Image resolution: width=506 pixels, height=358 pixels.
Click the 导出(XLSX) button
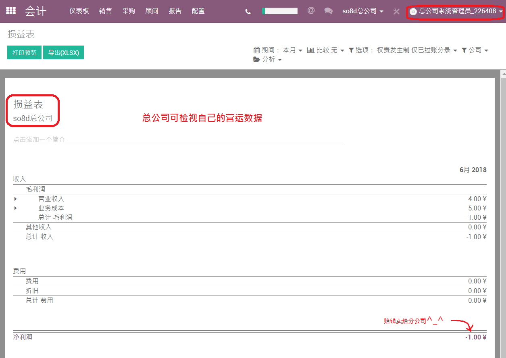point(63,52)
